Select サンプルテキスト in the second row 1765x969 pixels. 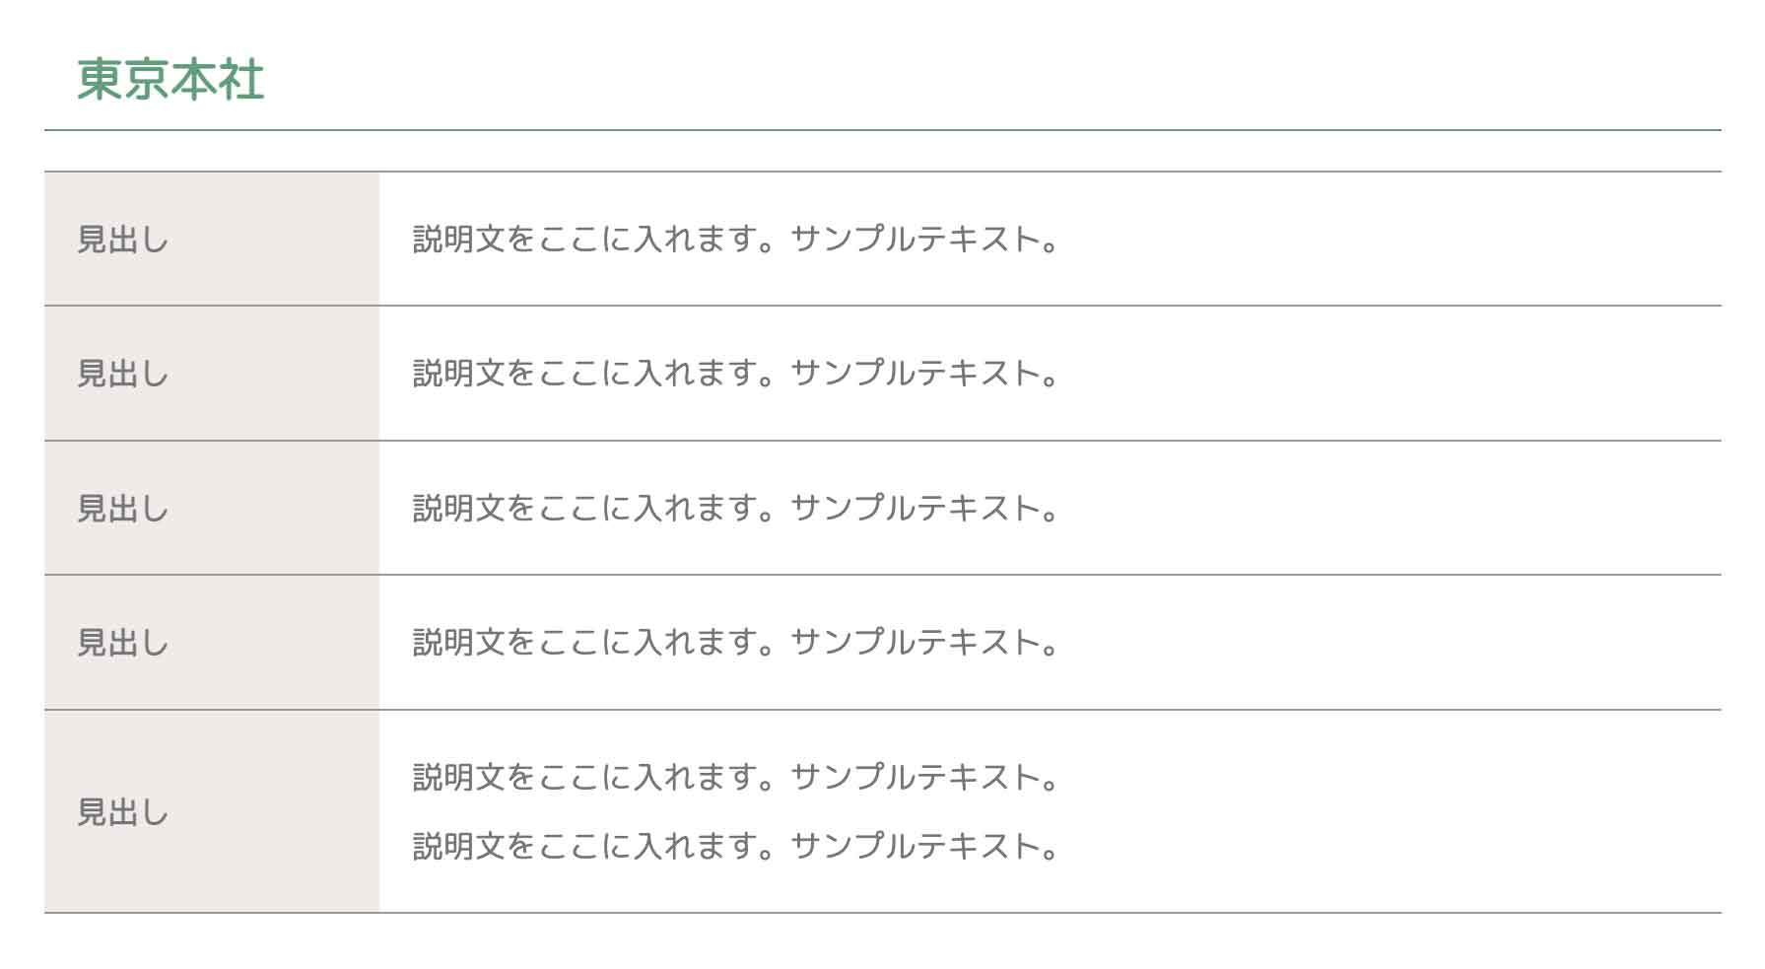point(916,374)
